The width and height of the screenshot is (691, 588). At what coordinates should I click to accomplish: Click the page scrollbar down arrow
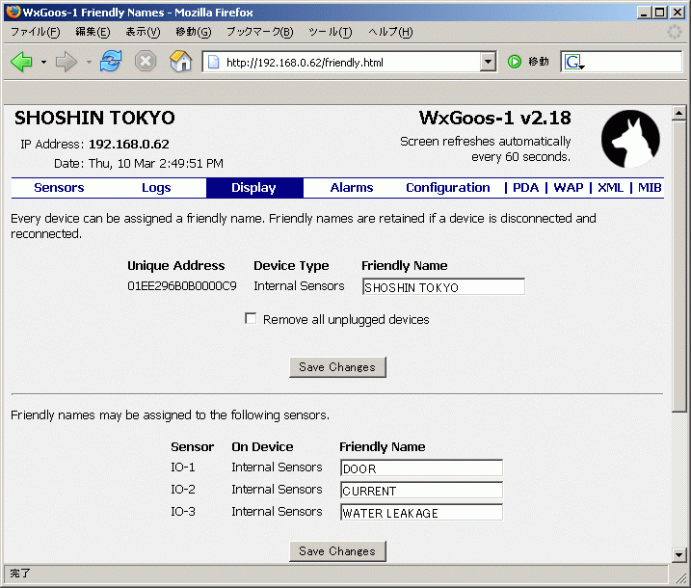(678, 554)
